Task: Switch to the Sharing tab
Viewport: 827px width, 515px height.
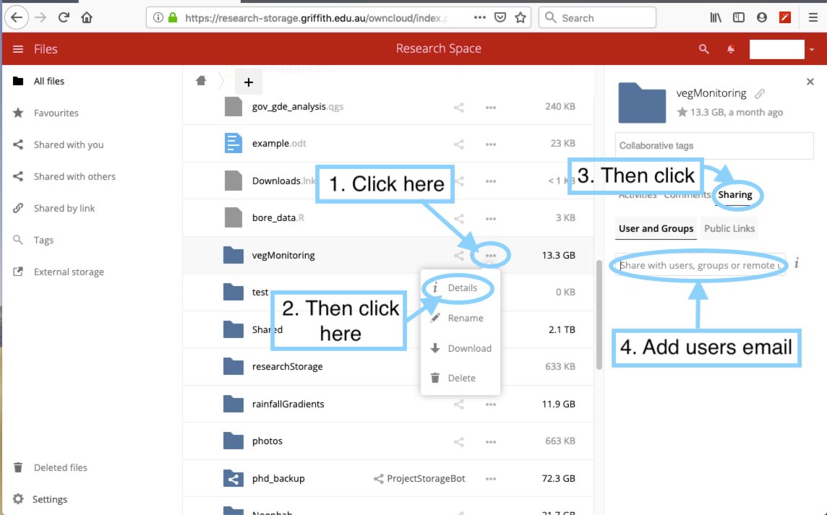Action: (x=735, y=194)
